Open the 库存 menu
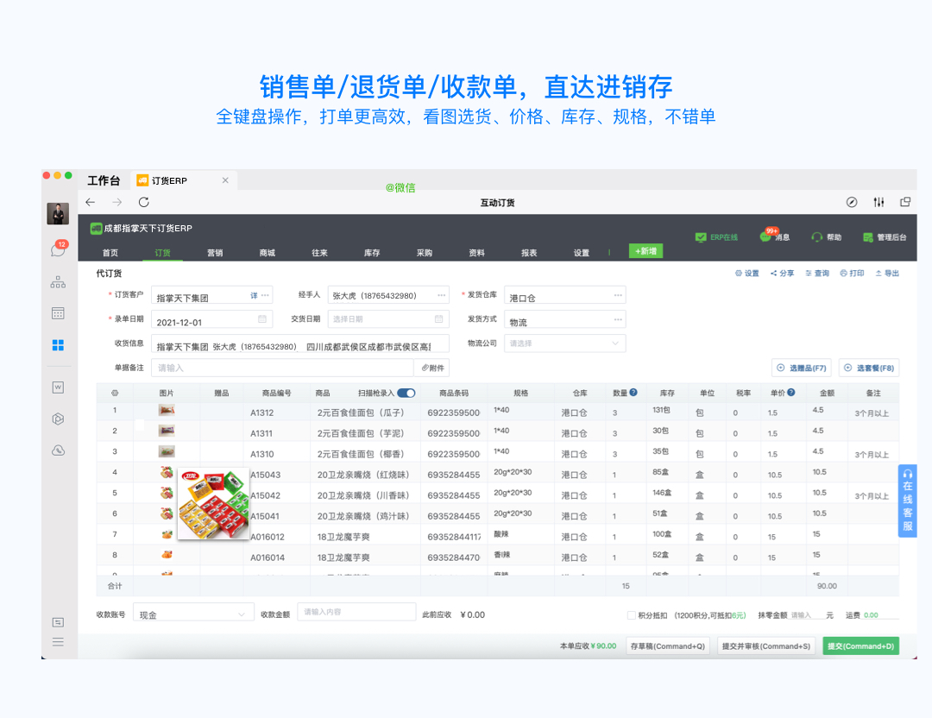Screen dimensions: 932x718 [372, 253]
